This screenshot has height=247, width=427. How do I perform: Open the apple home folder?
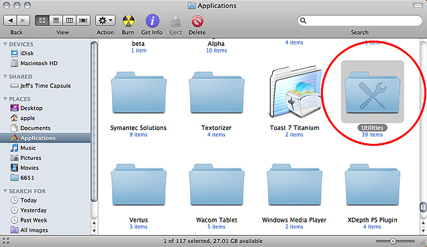tap(23, 118)
